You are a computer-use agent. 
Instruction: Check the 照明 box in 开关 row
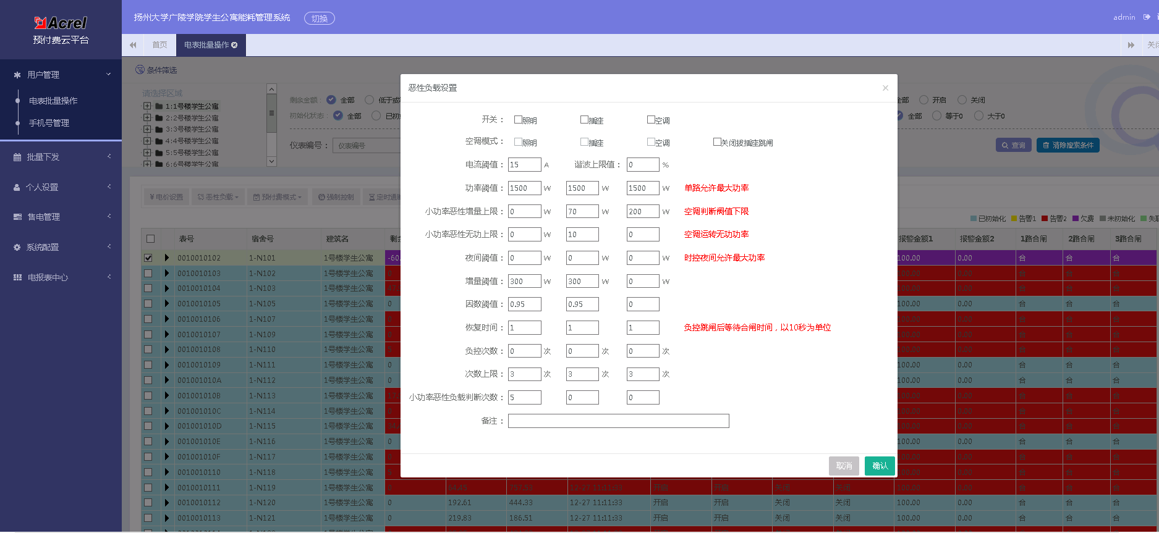click(x=518, y=120)
